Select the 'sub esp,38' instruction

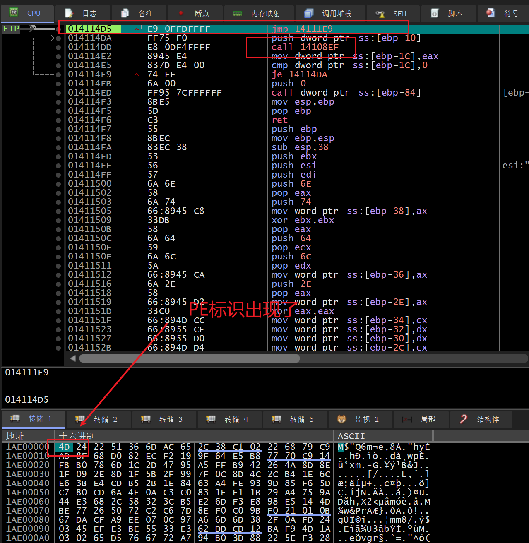pos(300,147)
